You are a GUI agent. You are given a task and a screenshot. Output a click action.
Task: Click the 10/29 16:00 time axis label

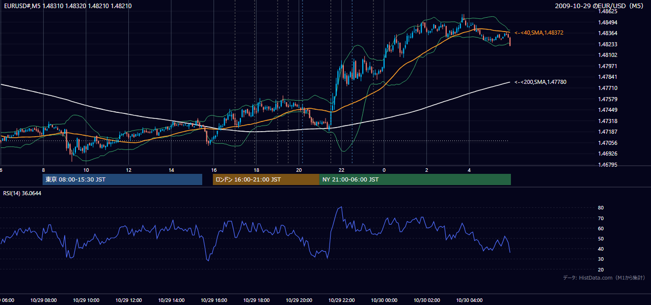(x=214, y=300)
